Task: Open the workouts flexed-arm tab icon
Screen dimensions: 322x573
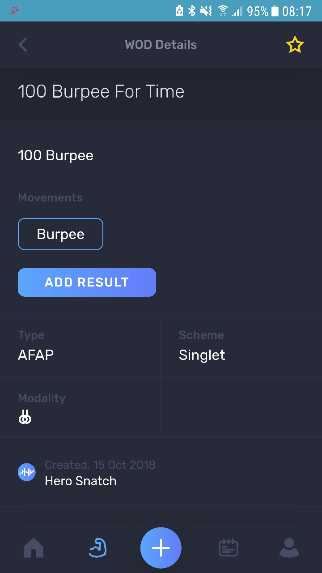Action: [x=97, y=548]
